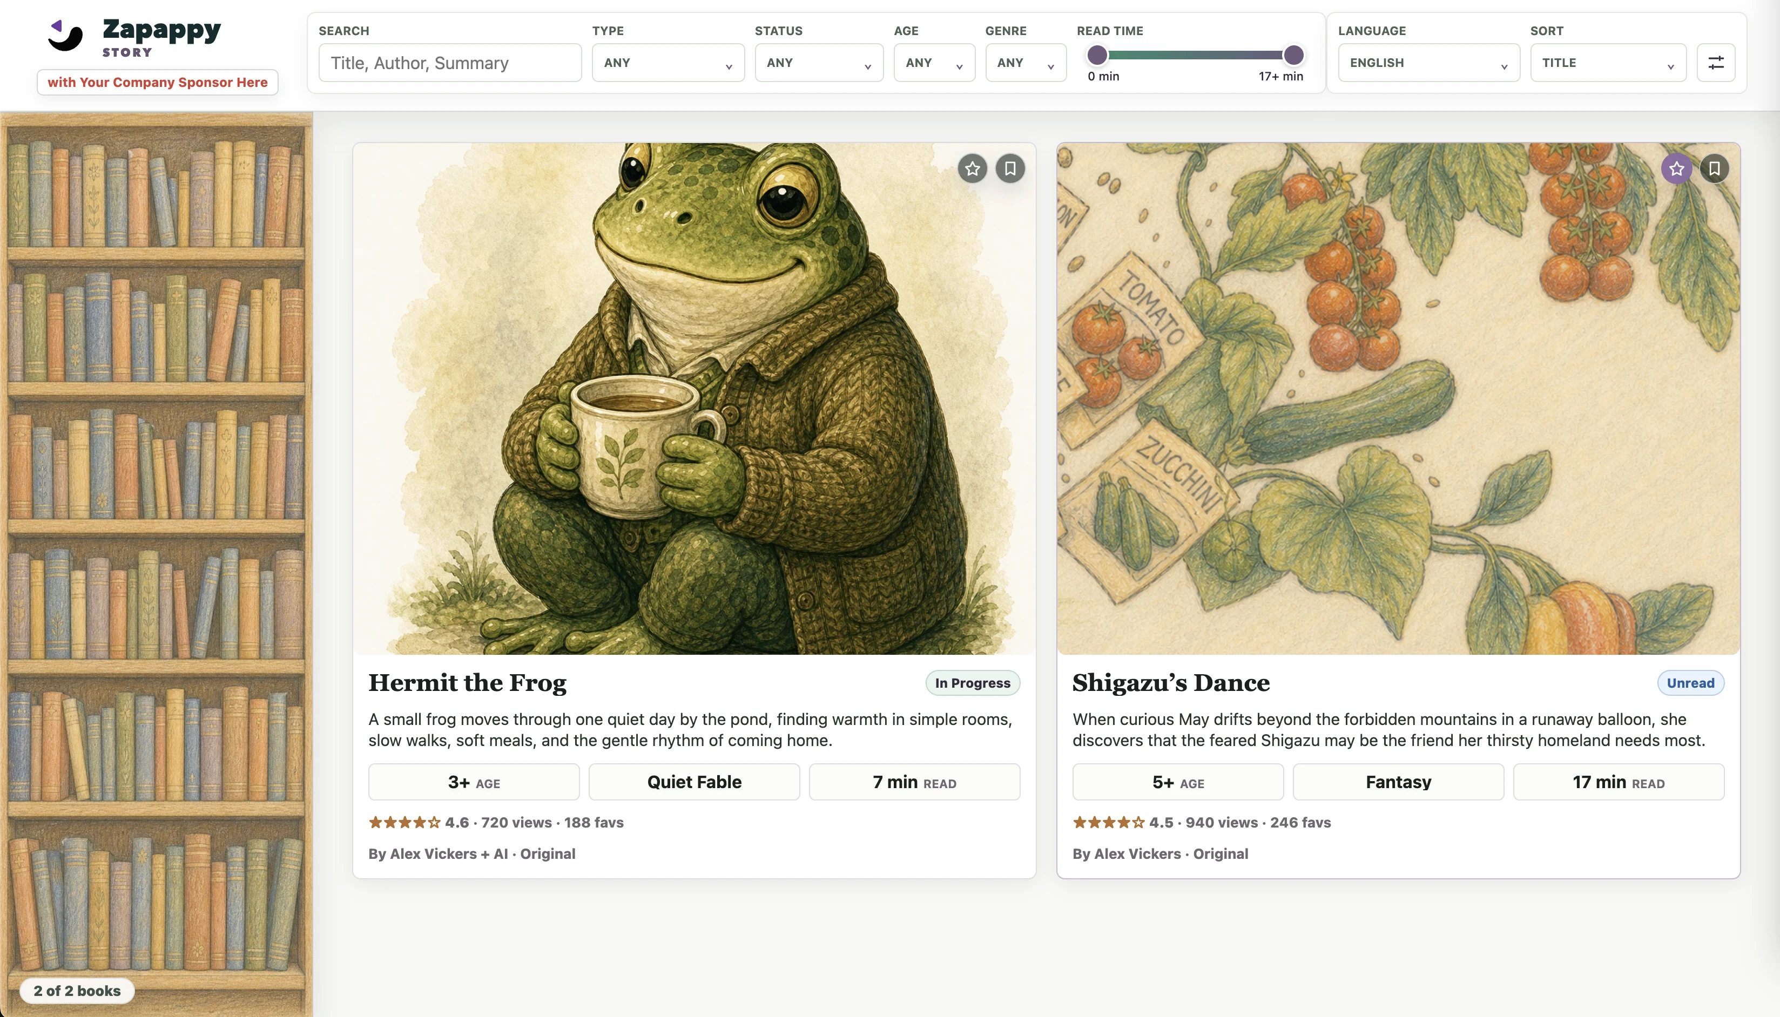1780x1017 pixels.
Task: Select the Quiet Fable genre tag
Action: click(694, 782)
